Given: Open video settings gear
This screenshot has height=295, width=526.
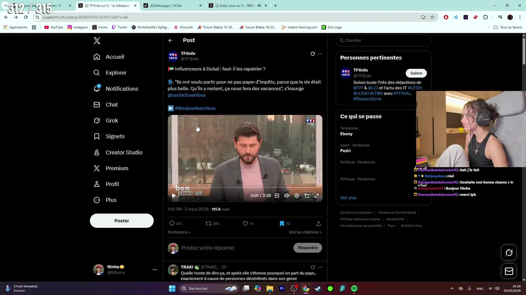Looking at the screenshot, I should tap(297, 196).
